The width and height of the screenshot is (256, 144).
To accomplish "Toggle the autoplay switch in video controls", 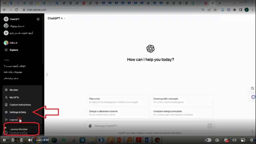I will [x=208, y=140].
